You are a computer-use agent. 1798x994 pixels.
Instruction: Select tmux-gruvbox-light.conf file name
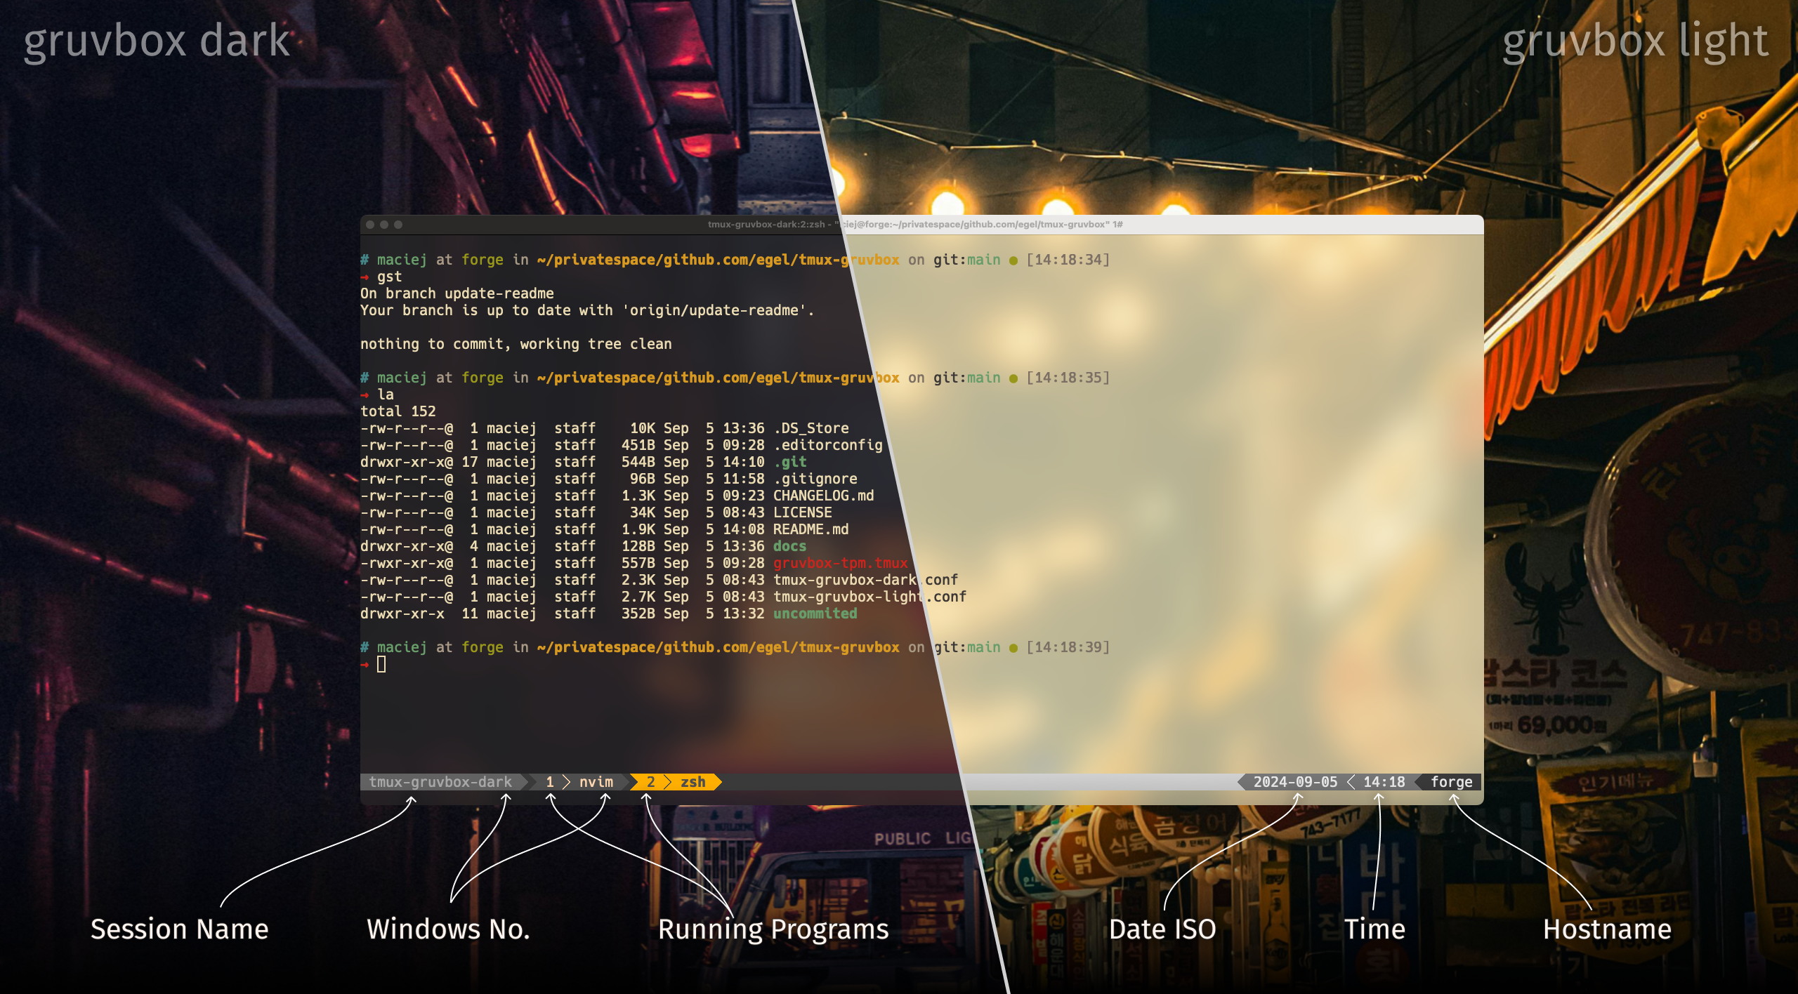pos(870,597)
